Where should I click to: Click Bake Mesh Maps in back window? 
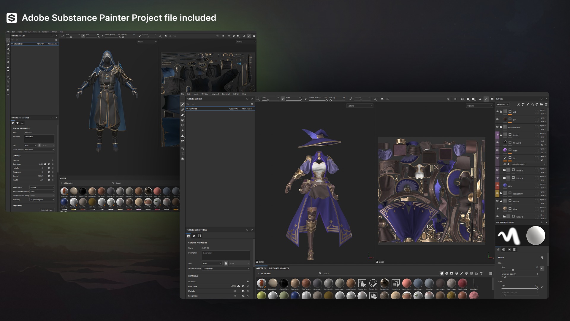47,210
